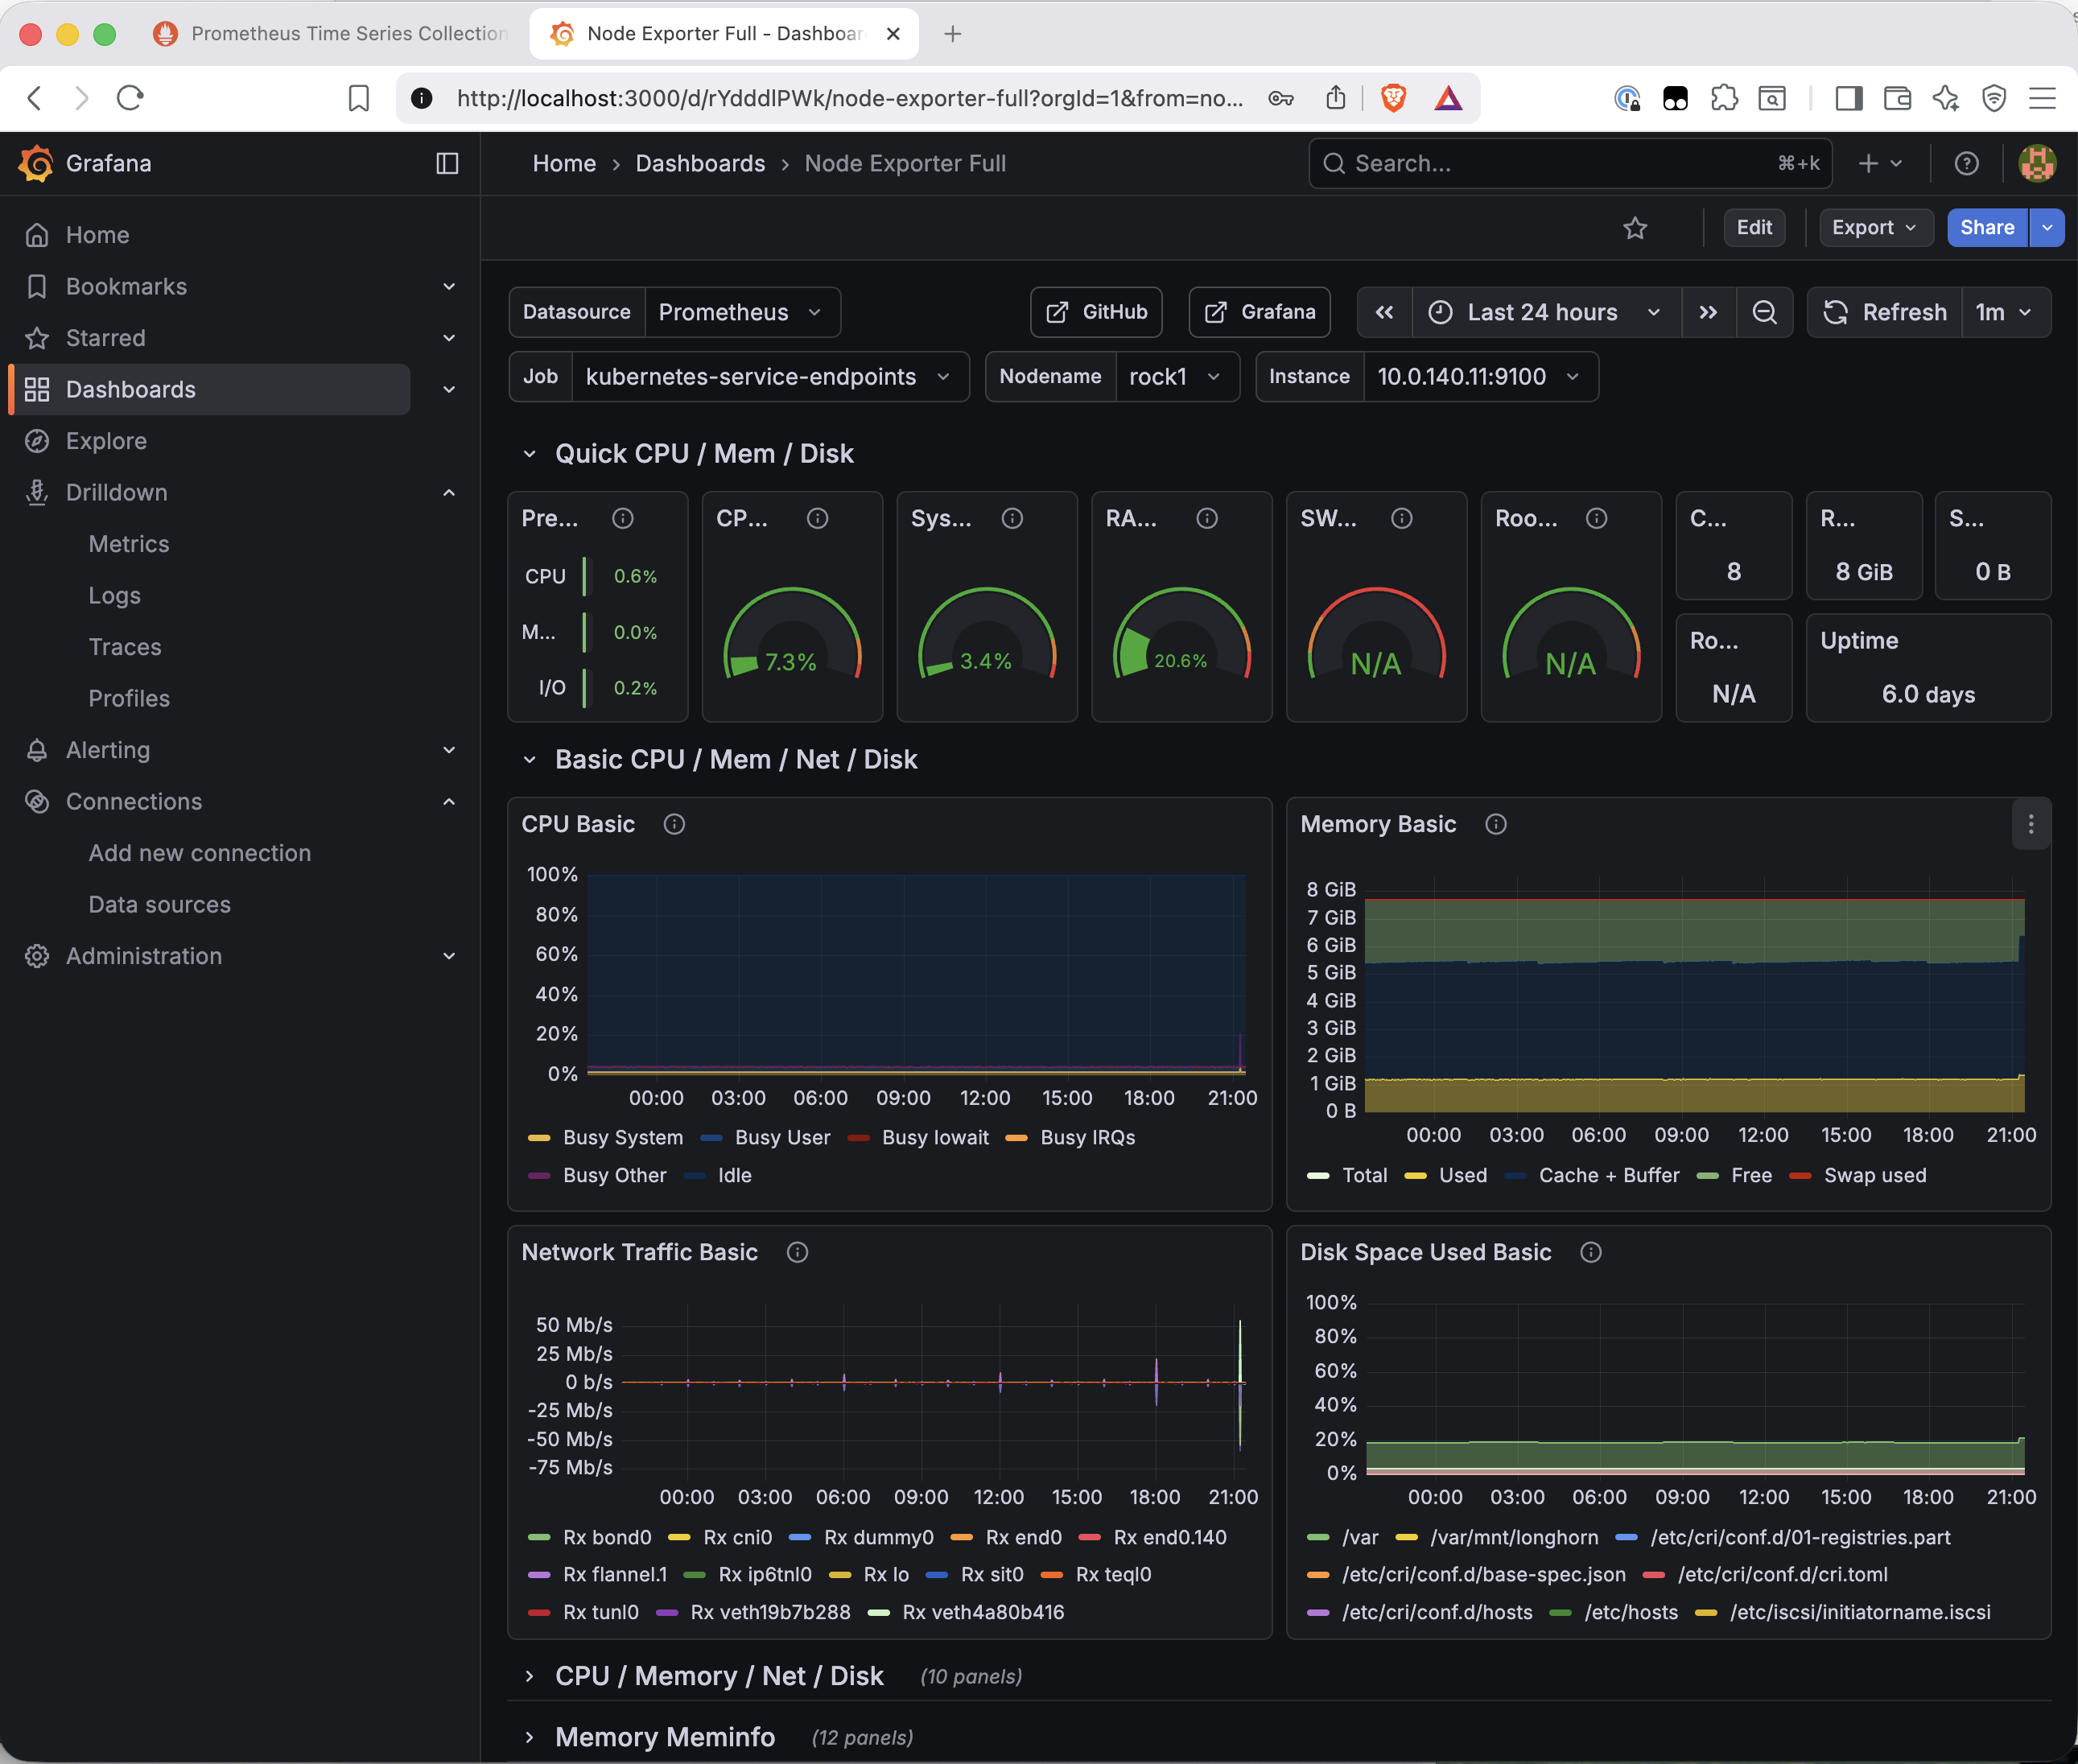The width and height of the screenshot is (2078, 1764).
Task: Click the info icon on CPU Basic panel
Action: click(674, 824)
